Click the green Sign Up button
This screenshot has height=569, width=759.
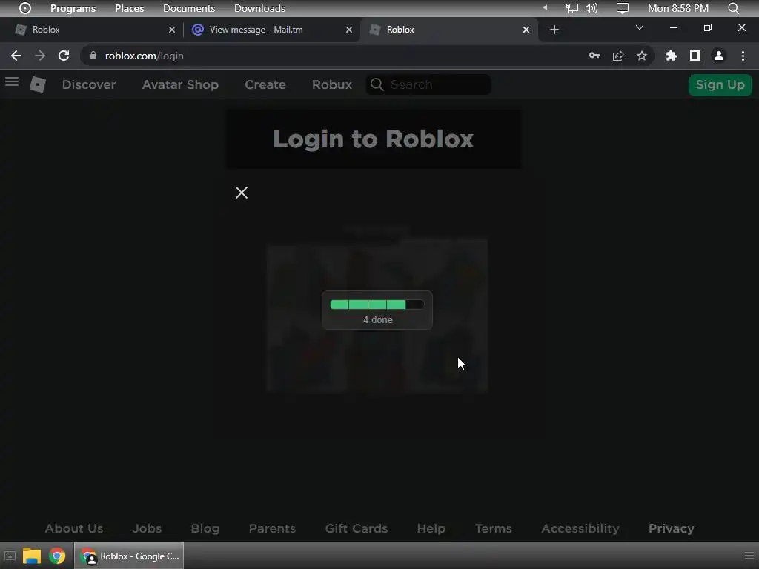tap(720, 84)
